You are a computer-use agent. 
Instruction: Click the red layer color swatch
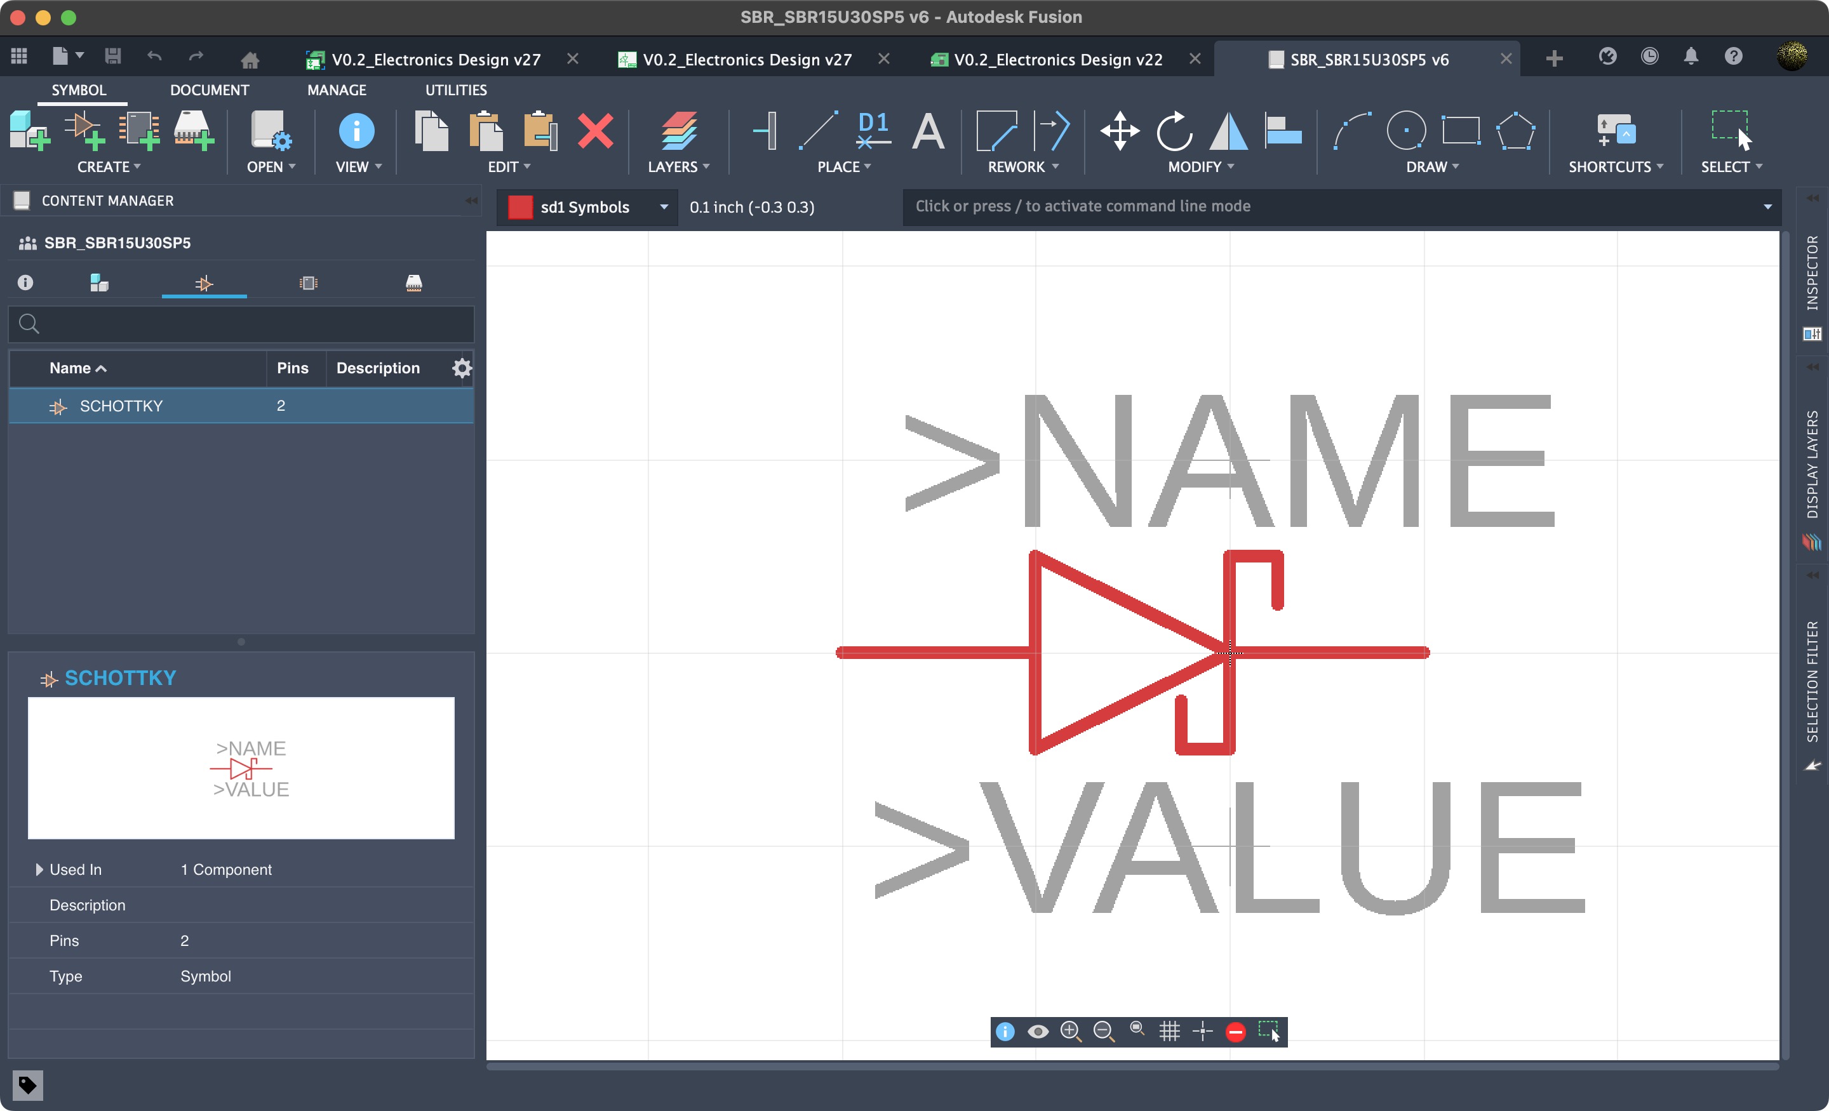519,207
